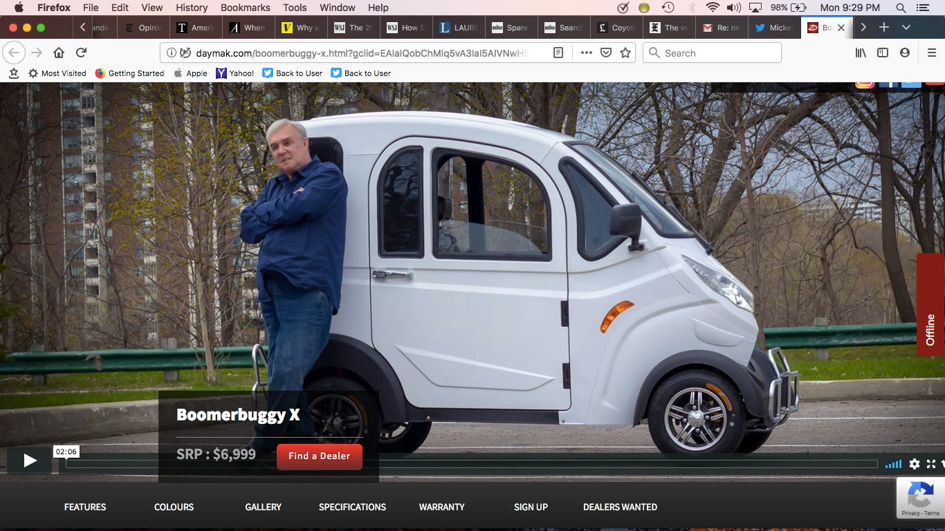Image resolution: width=945 pixels, height=531 pixels.
Task: Open the File menu
Action: [x=91, y=8]
